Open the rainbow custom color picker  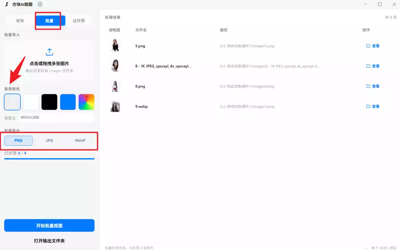coord(86,102)
